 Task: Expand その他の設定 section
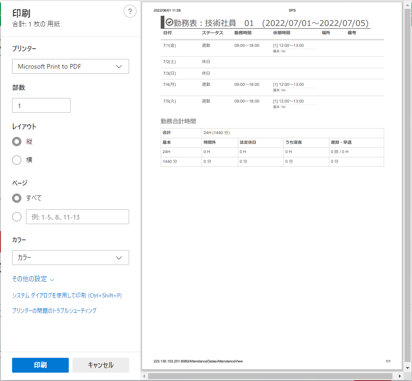click(33, 279)
